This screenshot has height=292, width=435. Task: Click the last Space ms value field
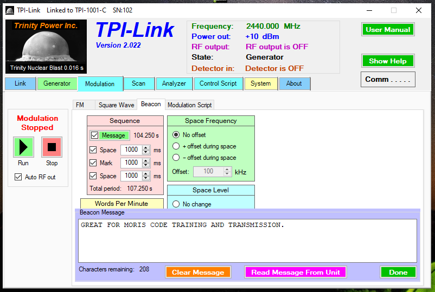pyautogui.click(x=131, y=176)
